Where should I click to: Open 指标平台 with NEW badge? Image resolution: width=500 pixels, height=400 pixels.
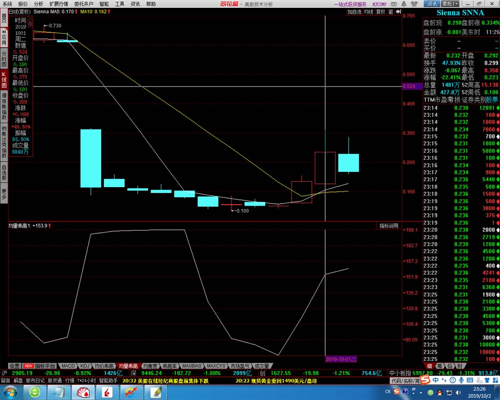click(40, 366)
